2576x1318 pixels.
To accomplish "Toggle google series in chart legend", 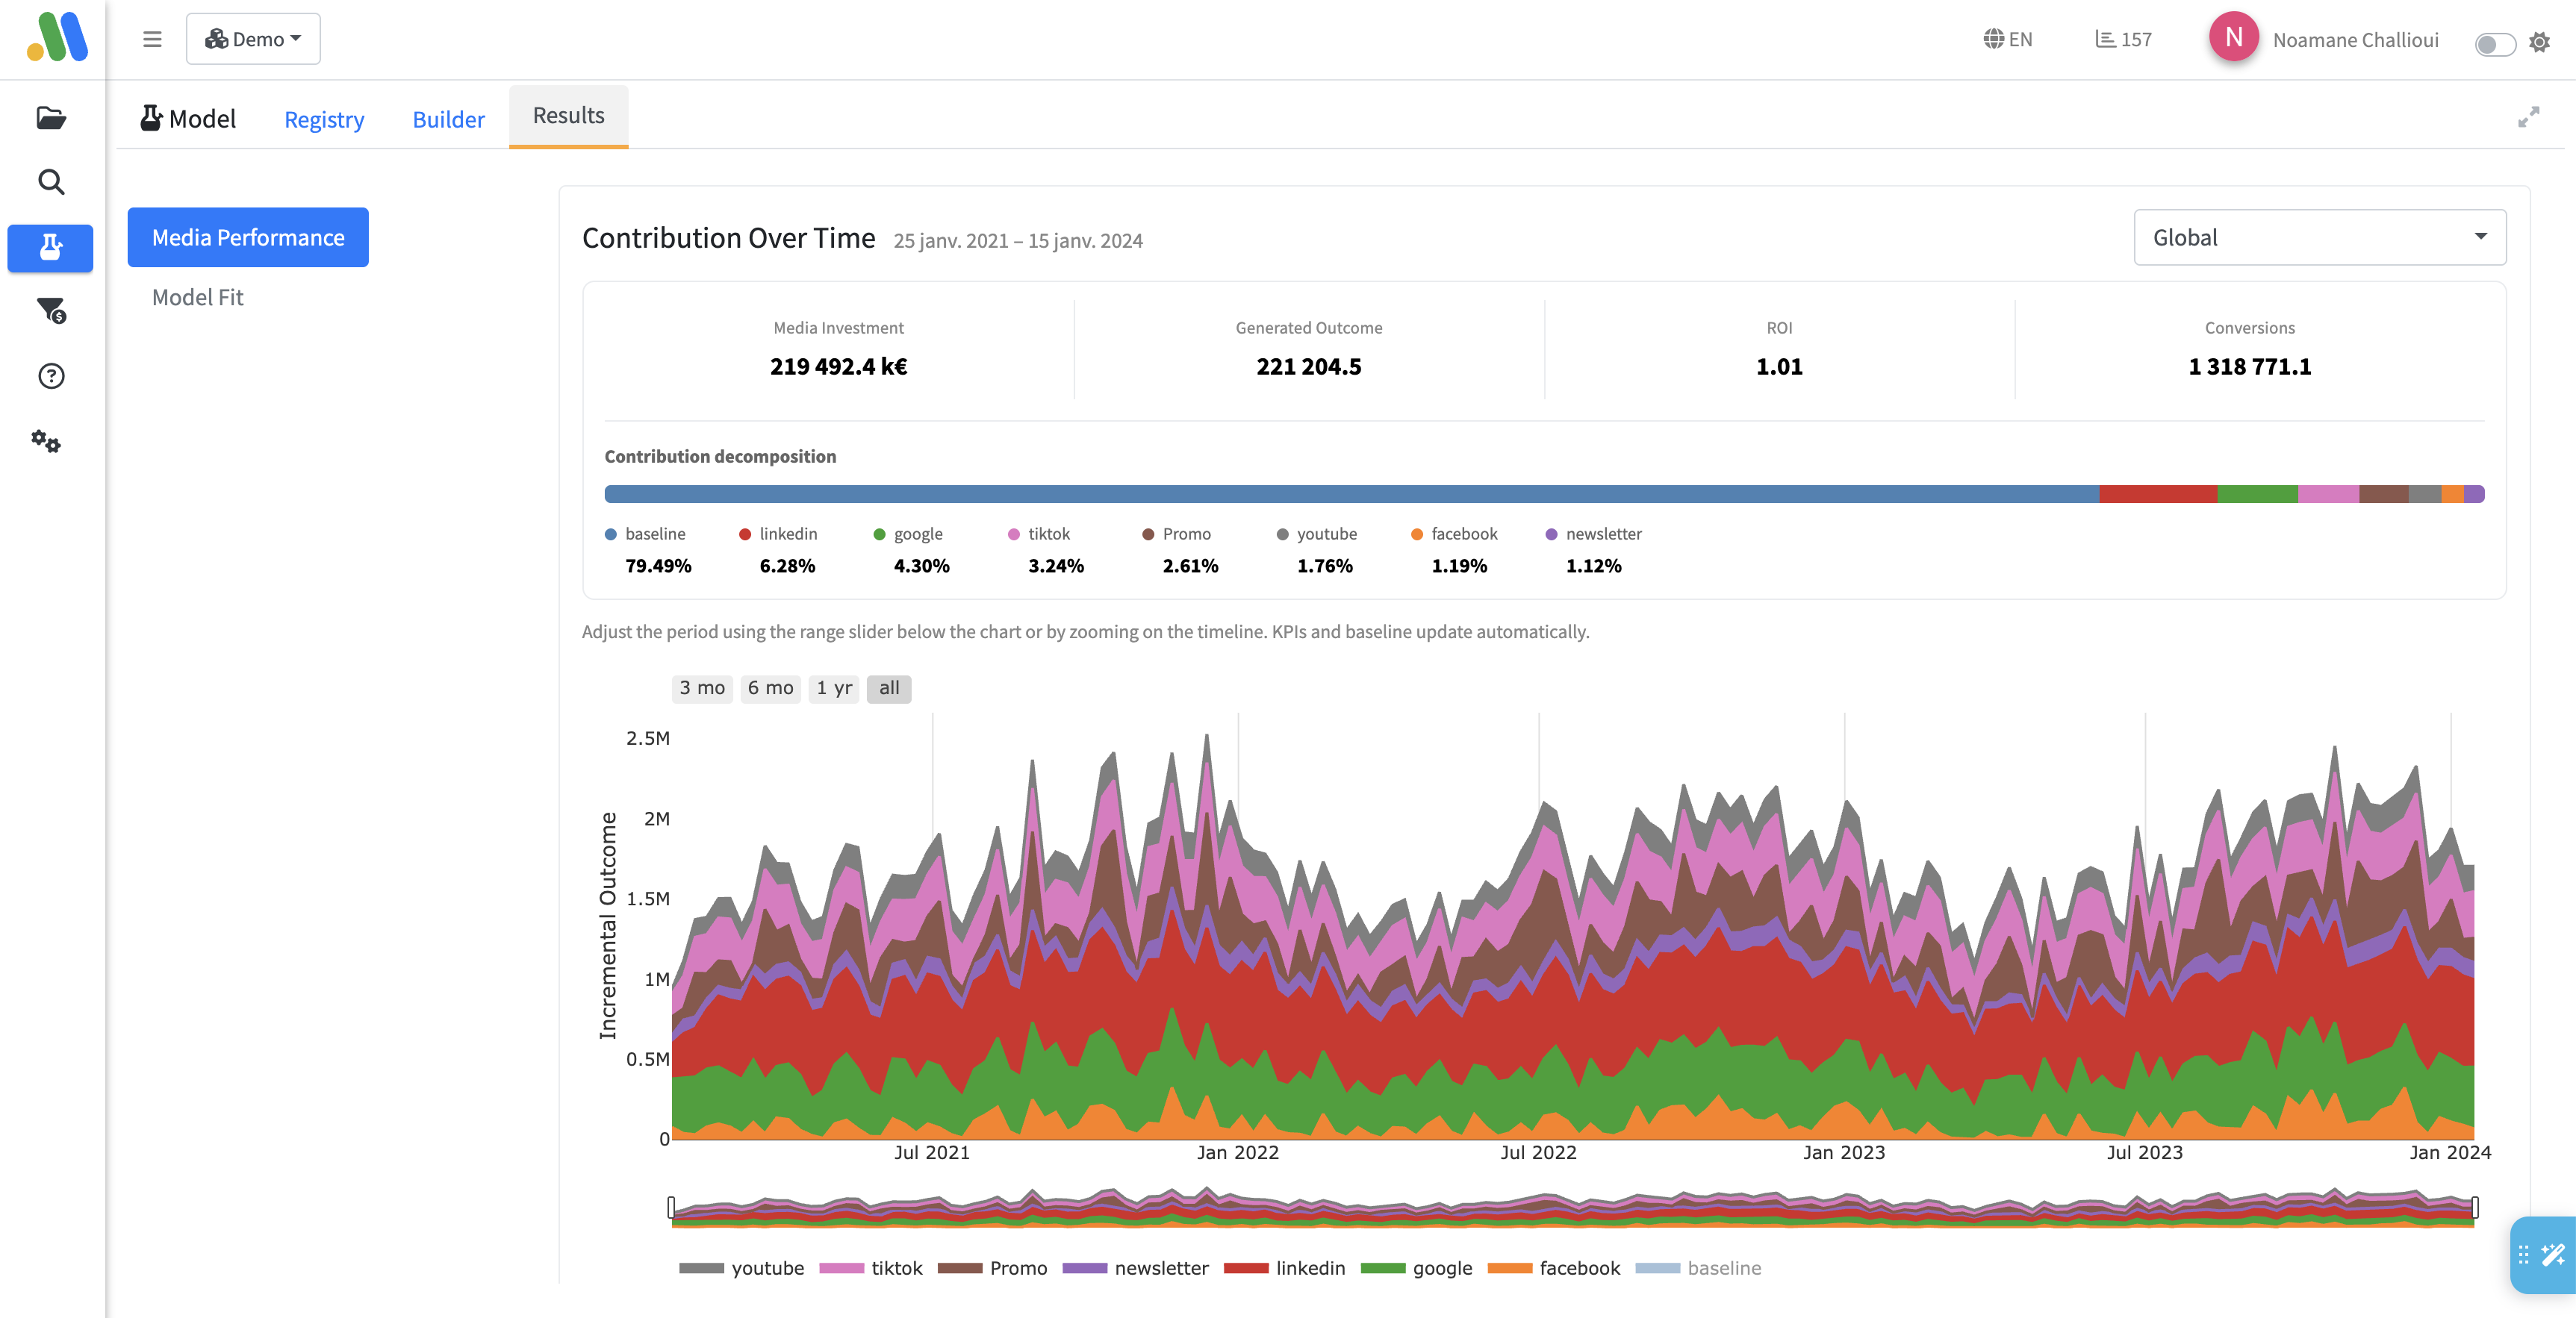I will [x=1416, y=1267].
